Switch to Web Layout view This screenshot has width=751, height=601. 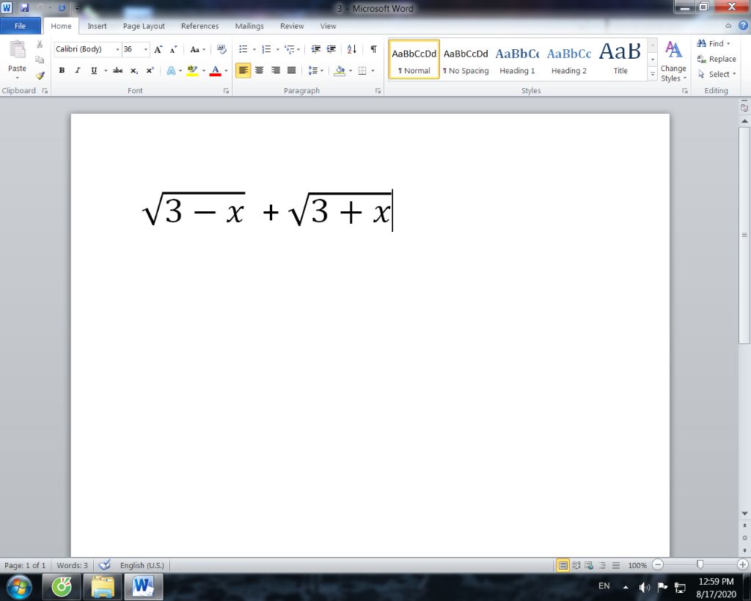tap(589, 566)
